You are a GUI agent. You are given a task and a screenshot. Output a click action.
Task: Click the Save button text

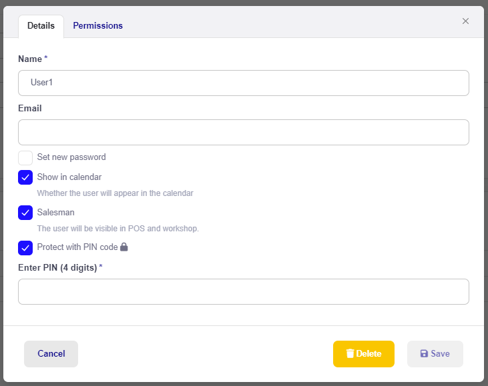[440, 353]
